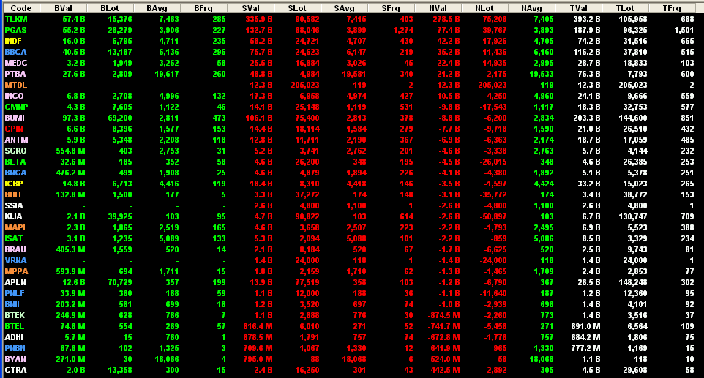This screenshot has height=378, width=704.
Task: Sort by SFrq column header
Action: point(391,8)
